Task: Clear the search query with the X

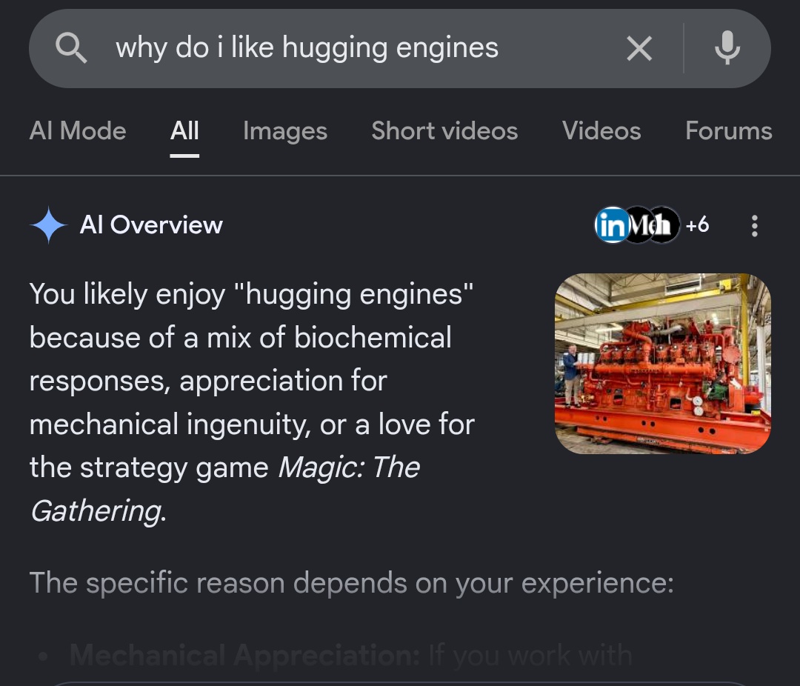Action: click(x=639, y=48)
